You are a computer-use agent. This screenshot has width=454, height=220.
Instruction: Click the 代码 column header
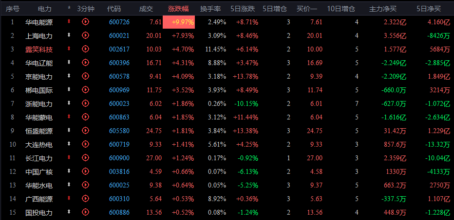pos(114,9)
